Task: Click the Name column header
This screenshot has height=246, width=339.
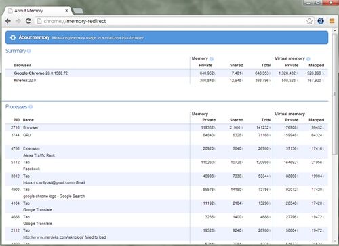Action: [x=28, y=120]
